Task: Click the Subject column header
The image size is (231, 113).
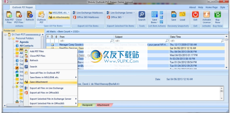Action: tap(142, 37)
